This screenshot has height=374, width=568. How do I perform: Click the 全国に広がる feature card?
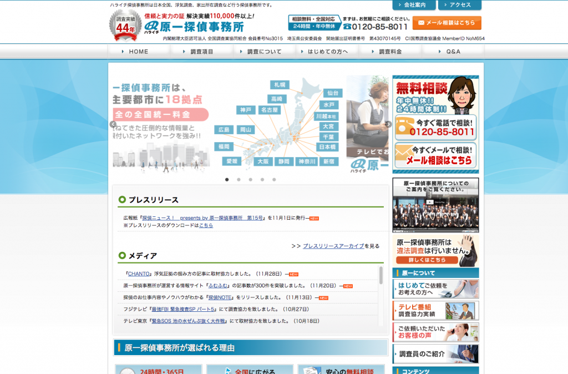point(250,370)
